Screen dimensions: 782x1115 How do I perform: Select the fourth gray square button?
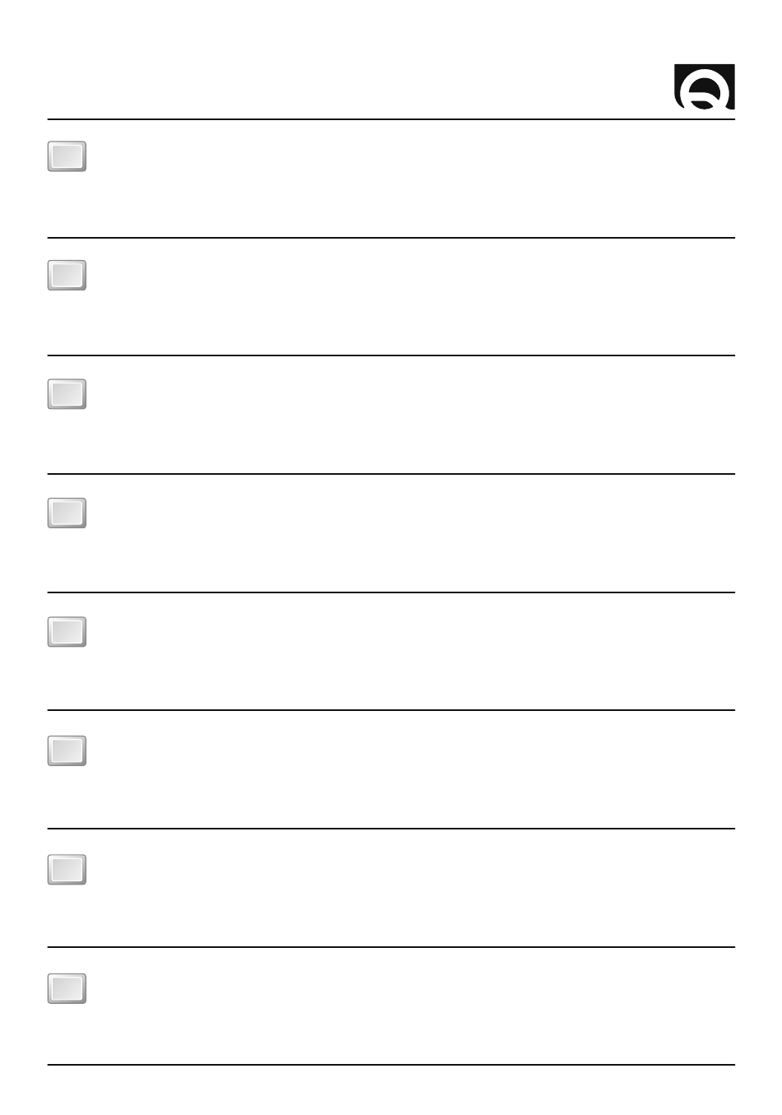pos(67,513)
